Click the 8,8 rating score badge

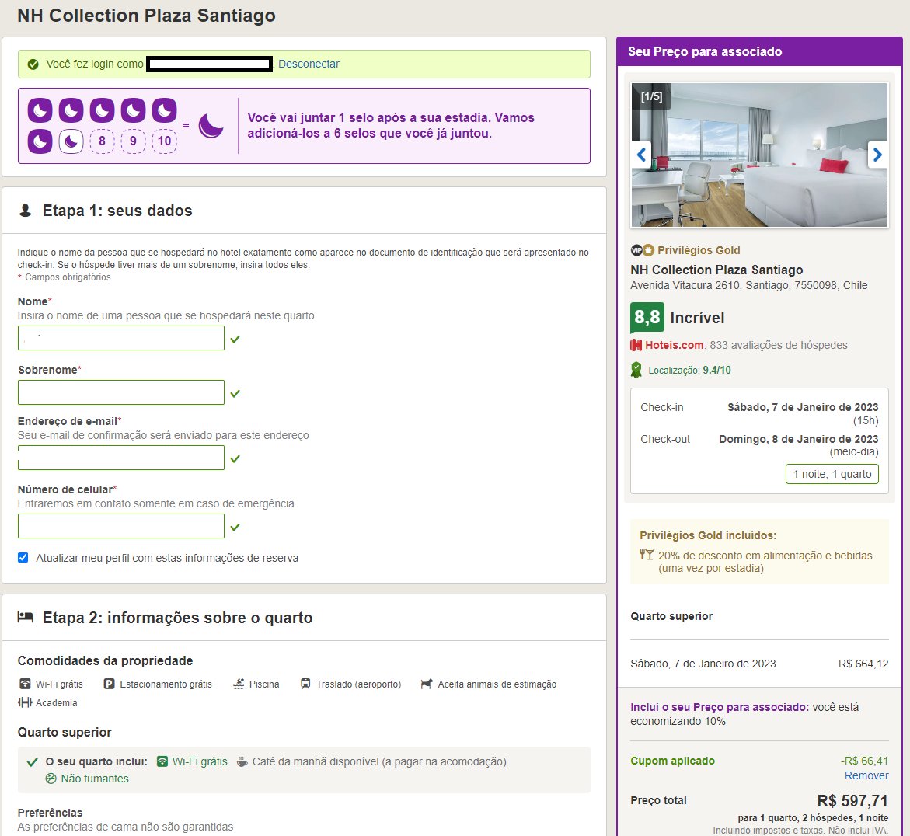[x=647, y=317]
